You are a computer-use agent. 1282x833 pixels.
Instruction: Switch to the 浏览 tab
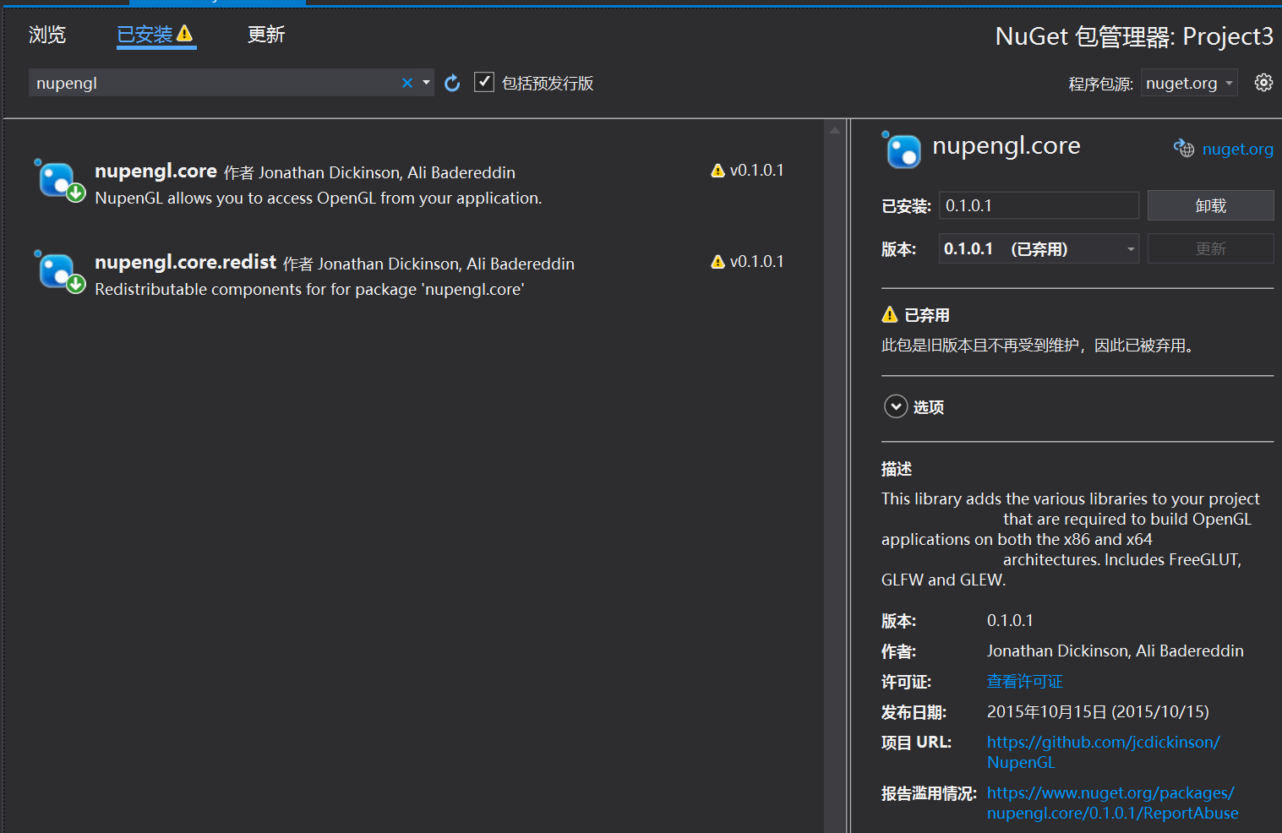[x=46, y=35]
